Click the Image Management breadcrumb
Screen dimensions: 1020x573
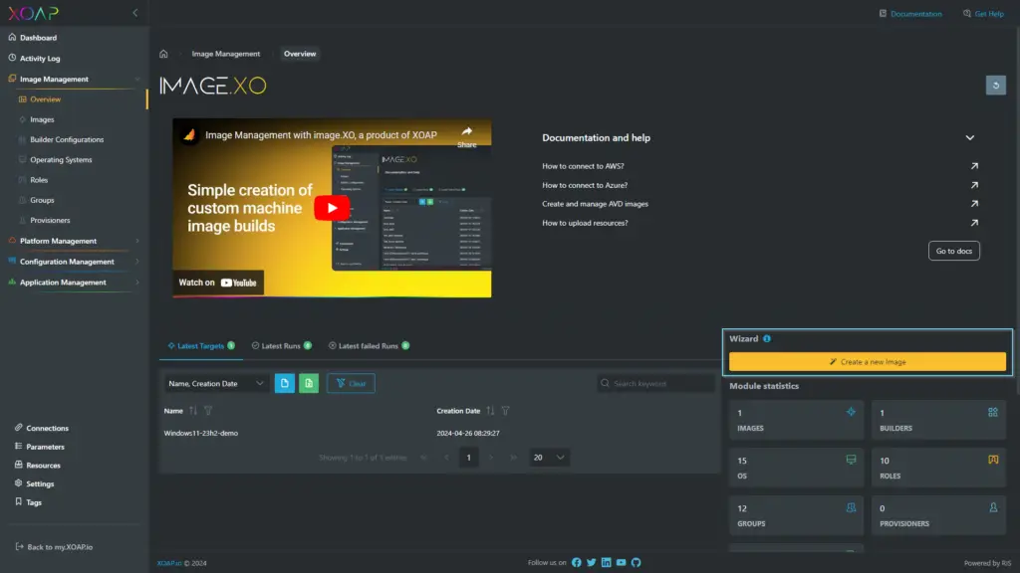point(226,54)
